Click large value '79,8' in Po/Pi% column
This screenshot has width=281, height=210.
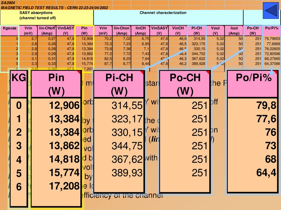point(266,105)
